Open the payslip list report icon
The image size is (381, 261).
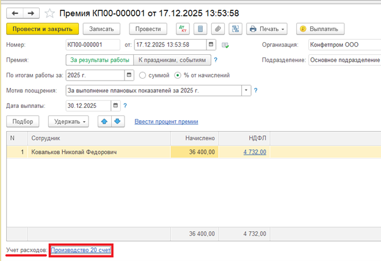200,29
